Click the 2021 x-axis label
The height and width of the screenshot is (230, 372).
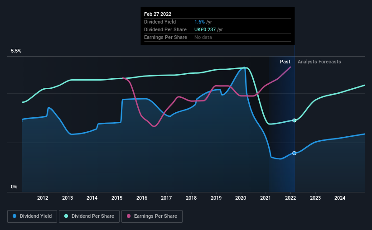tap(266, 198)
